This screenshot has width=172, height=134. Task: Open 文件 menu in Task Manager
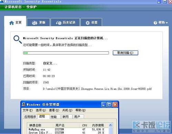click(x=28, y=110)
